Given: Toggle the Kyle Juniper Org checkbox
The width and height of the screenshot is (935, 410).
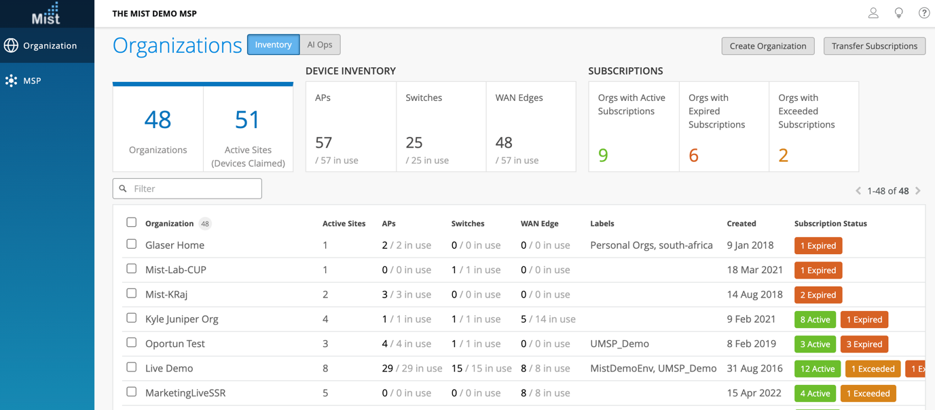Looking at the screenshot, I should tap(132, 318).
